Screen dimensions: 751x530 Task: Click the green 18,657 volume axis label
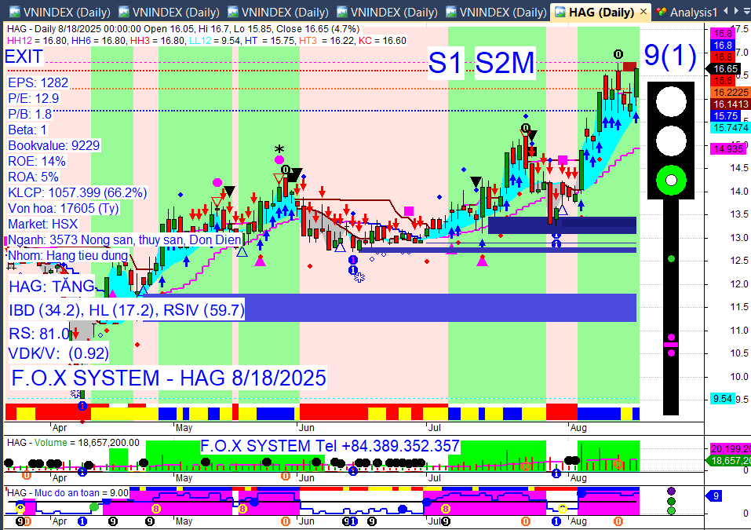click(730, 461)
